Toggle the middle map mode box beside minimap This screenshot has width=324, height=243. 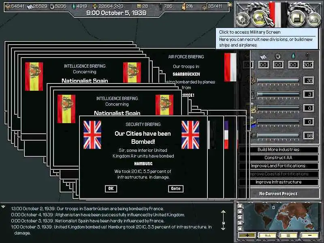coord(240,217)
